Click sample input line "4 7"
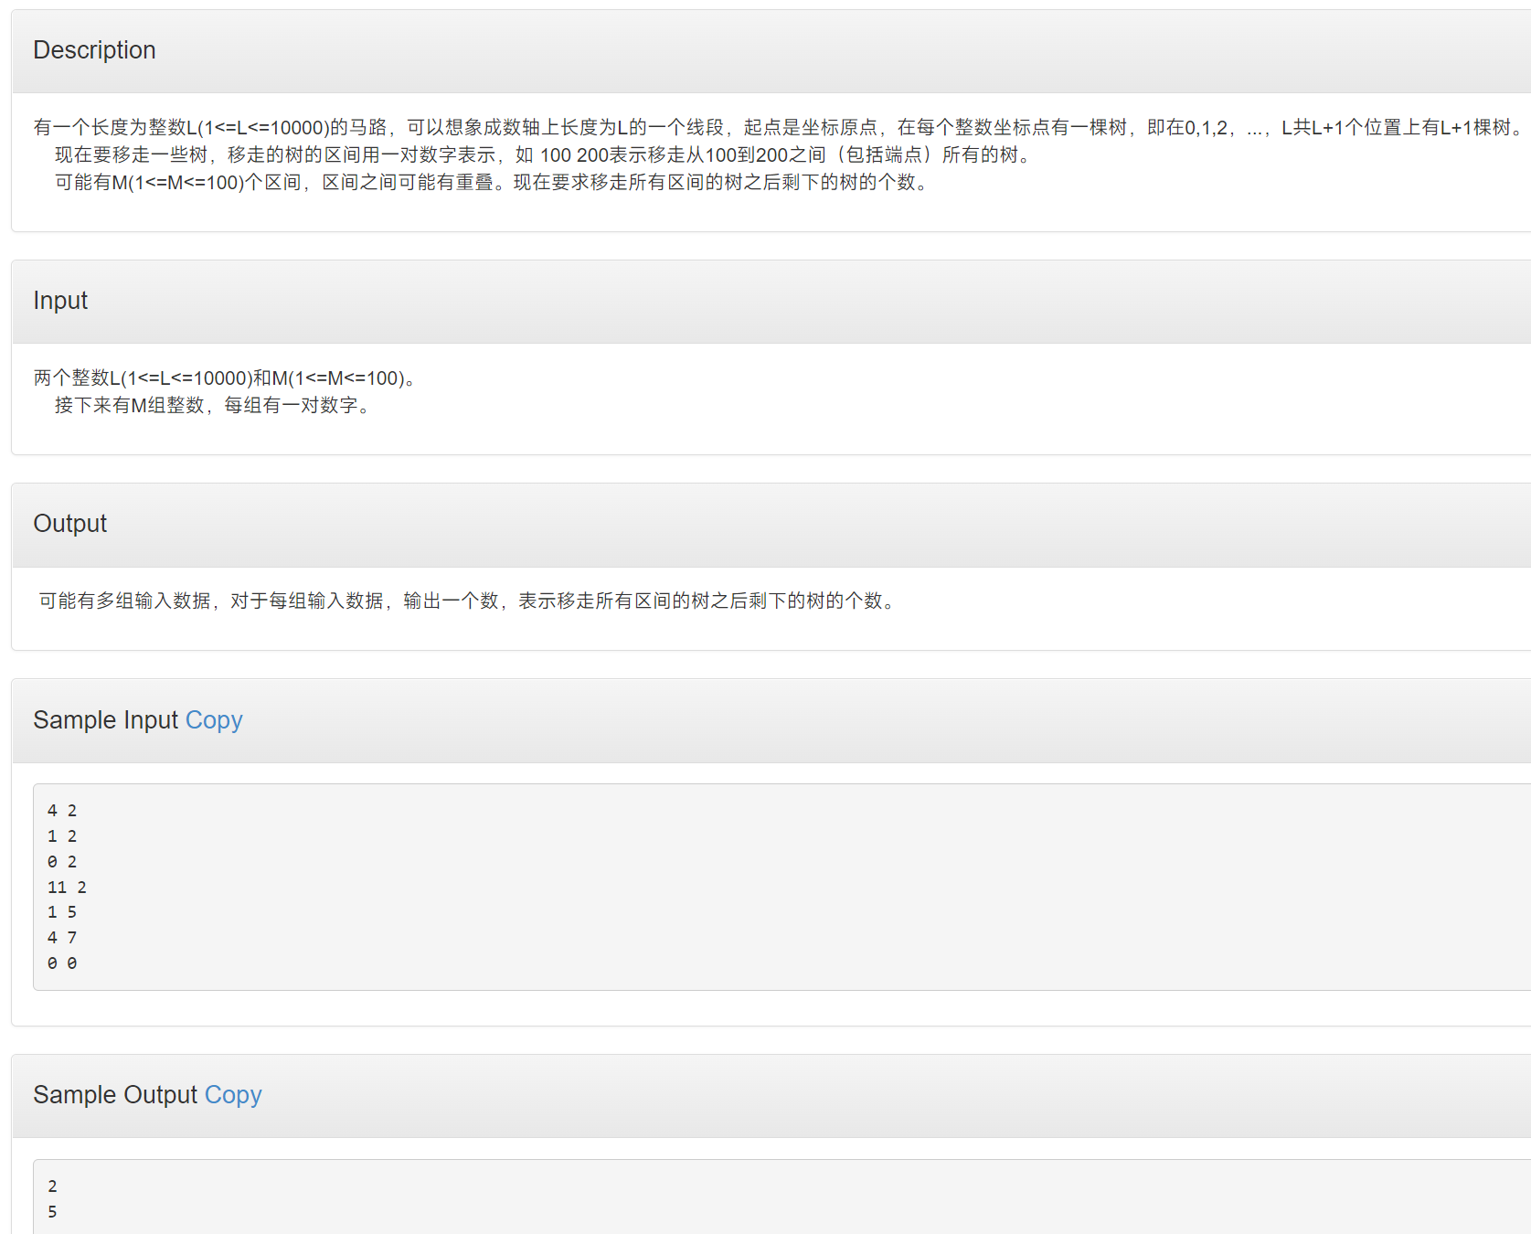Viewport: 1531px width, 1234px height. point(62,938)
